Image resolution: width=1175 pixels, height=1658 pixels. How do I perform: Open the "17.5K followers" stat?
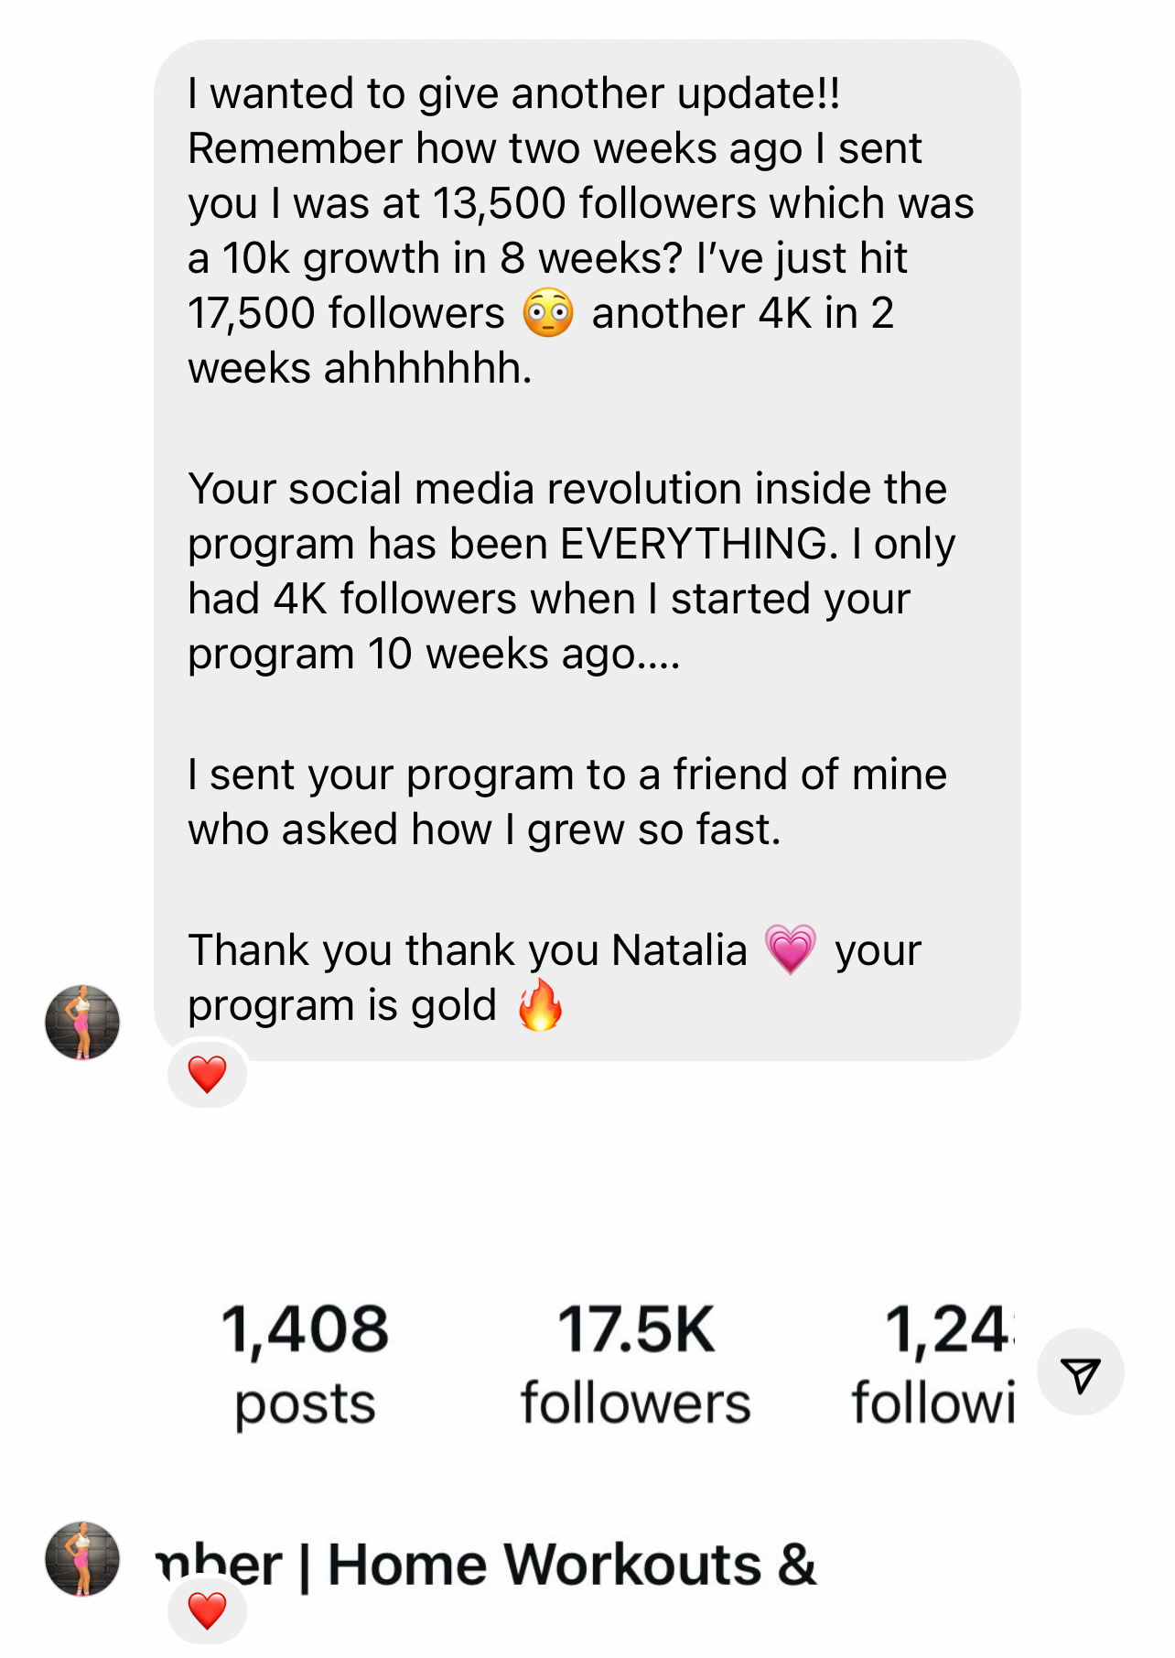tap(636, 1364)
